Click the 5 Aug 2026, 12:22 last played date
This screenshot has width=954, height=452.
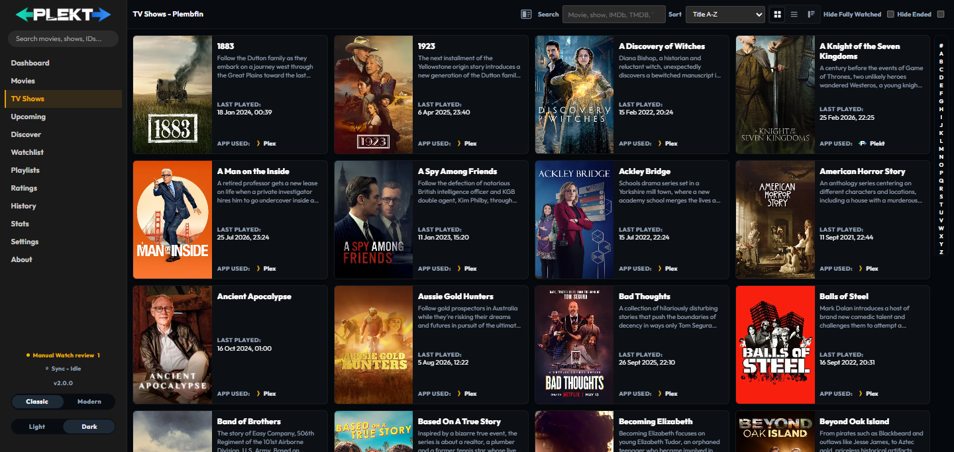point(445,363)
